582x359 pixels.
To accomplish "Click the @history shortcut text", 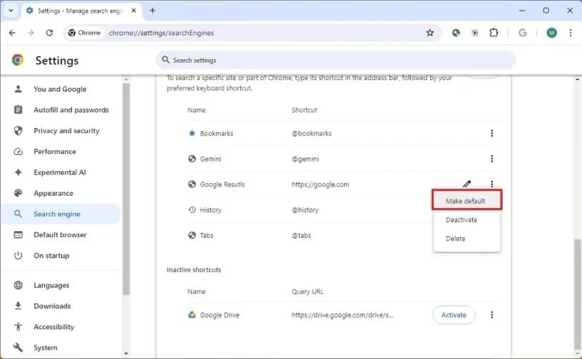I will (305, 210).
